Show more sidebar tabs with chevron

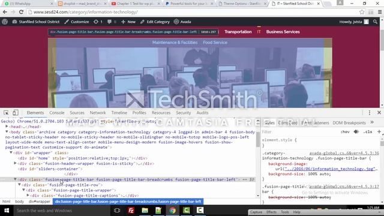(x=372, y=122)
